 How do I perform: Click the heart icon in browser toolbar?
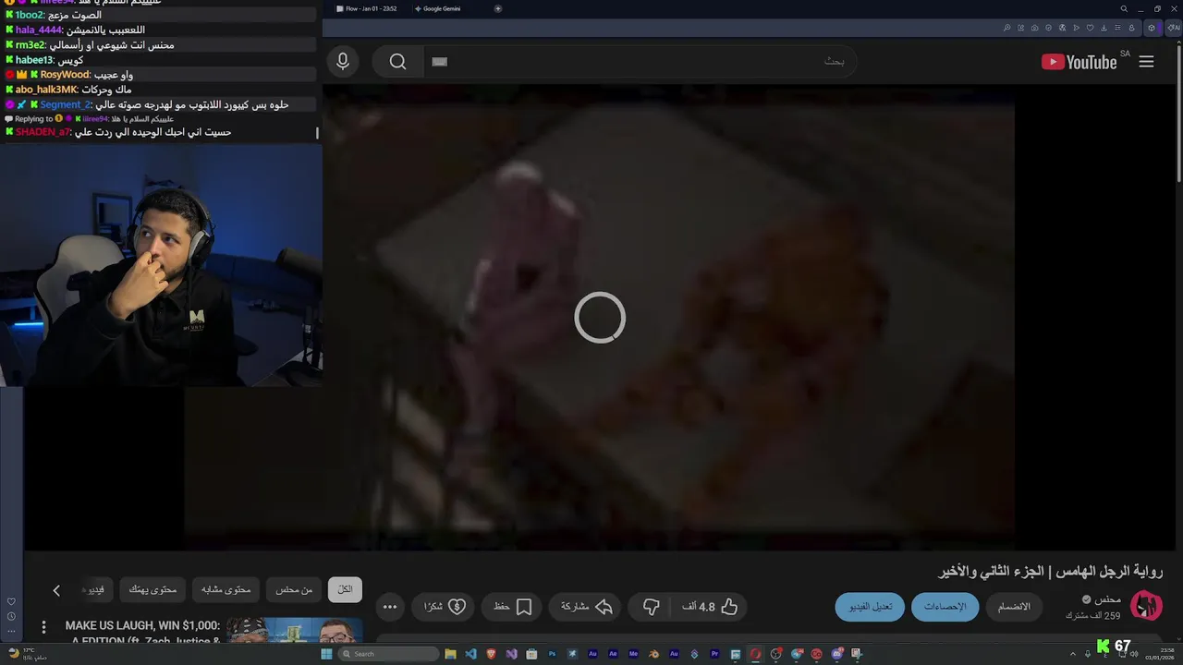click(x=1090, y=28)
